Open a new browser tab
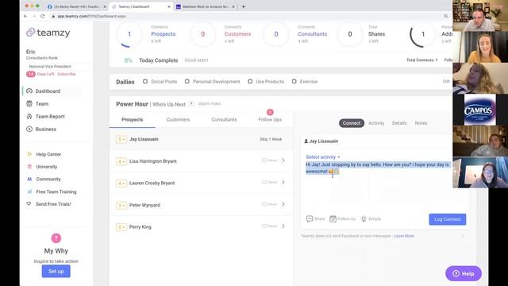This screenshot has height=286, width=508. pos(244,6)
